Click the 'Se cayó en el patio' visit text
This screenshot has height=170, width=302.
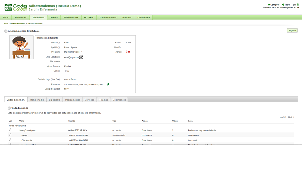pos(27,130)
